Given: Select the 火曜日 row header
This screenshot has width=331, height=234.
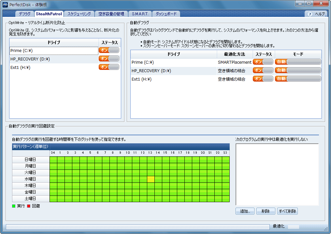Looking at the screenshot, I should coord(31,173).
